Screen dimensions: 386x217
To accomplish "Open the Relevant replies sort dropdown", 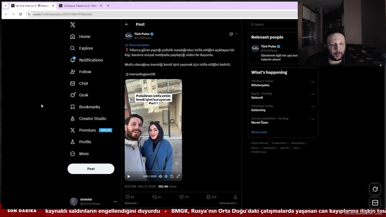I will click(x=132, y=203).
